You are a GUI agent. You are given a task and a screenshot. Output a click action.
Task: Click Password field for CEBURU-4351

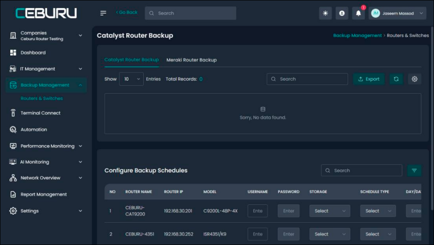[x=288, y=234]
